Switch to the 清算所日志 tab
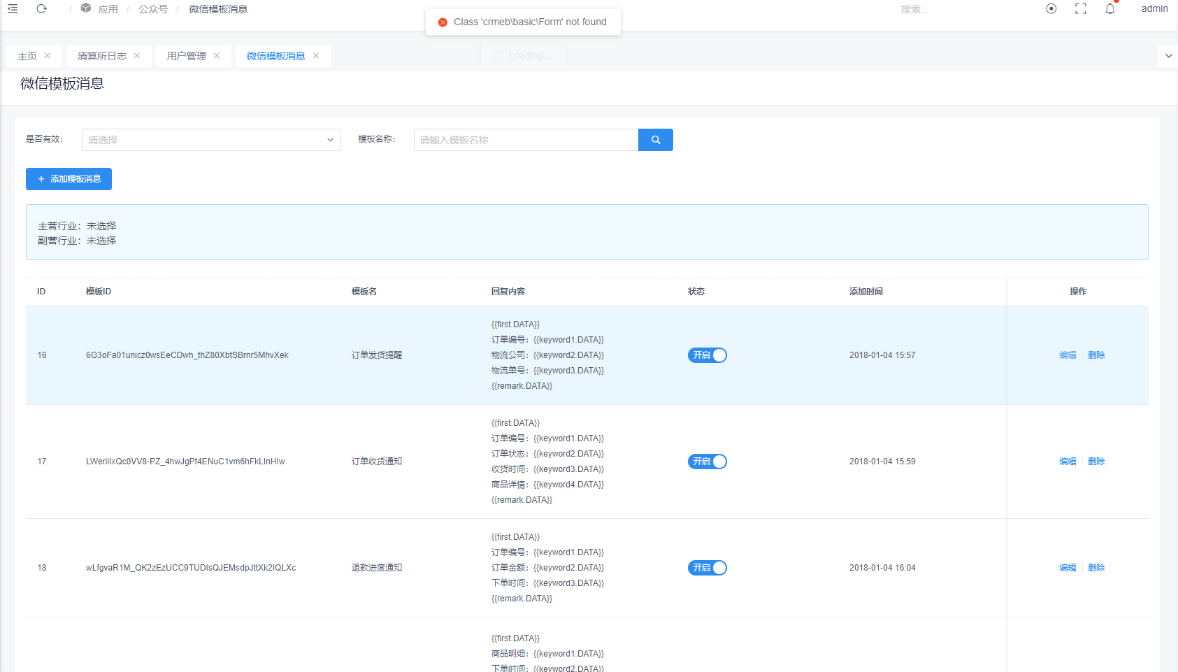This screenshot has height=672, width=1178. tap(102, 56)
